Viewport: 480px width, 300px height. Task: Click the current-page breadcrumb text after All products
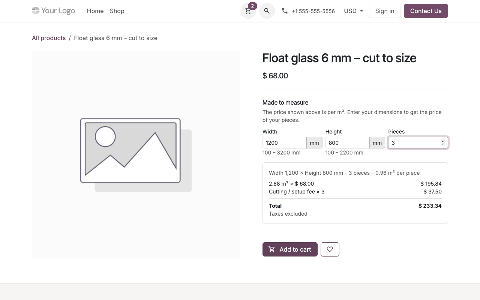[x=115, y=38]
